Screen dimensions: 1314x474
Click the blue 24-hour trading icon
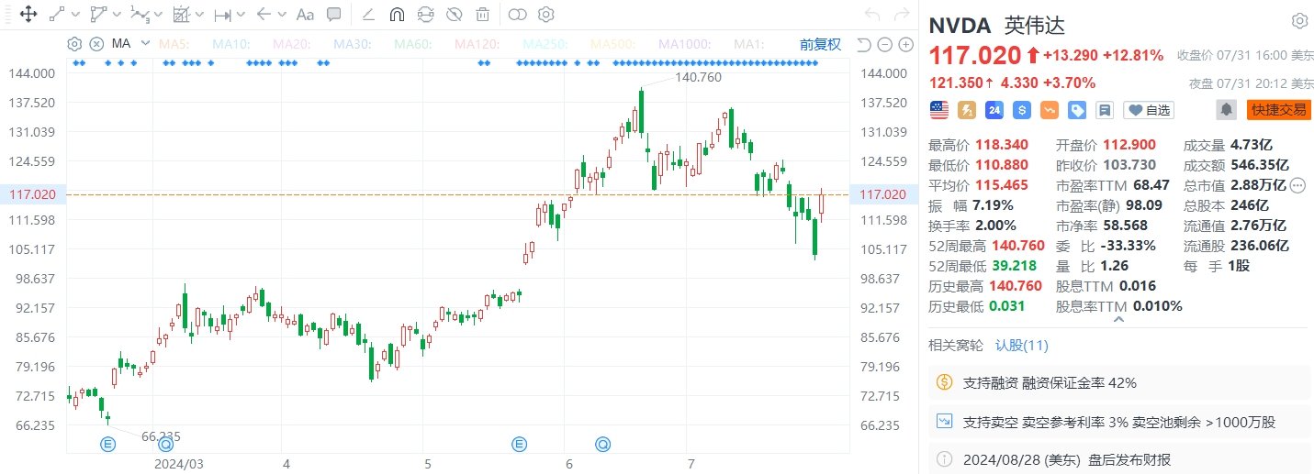tap(994, 110)
